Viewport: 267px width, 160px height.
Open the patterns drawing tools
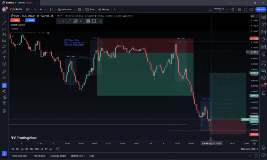(4, 35)
